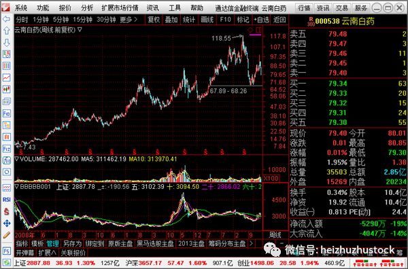Open the F10 info icon in sidebar

coord(6,113)
